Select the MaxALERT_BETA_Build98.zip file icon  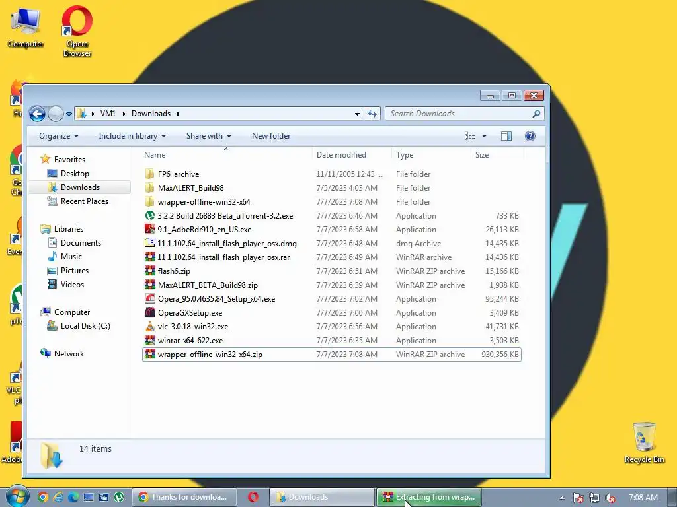click(150, 285)
